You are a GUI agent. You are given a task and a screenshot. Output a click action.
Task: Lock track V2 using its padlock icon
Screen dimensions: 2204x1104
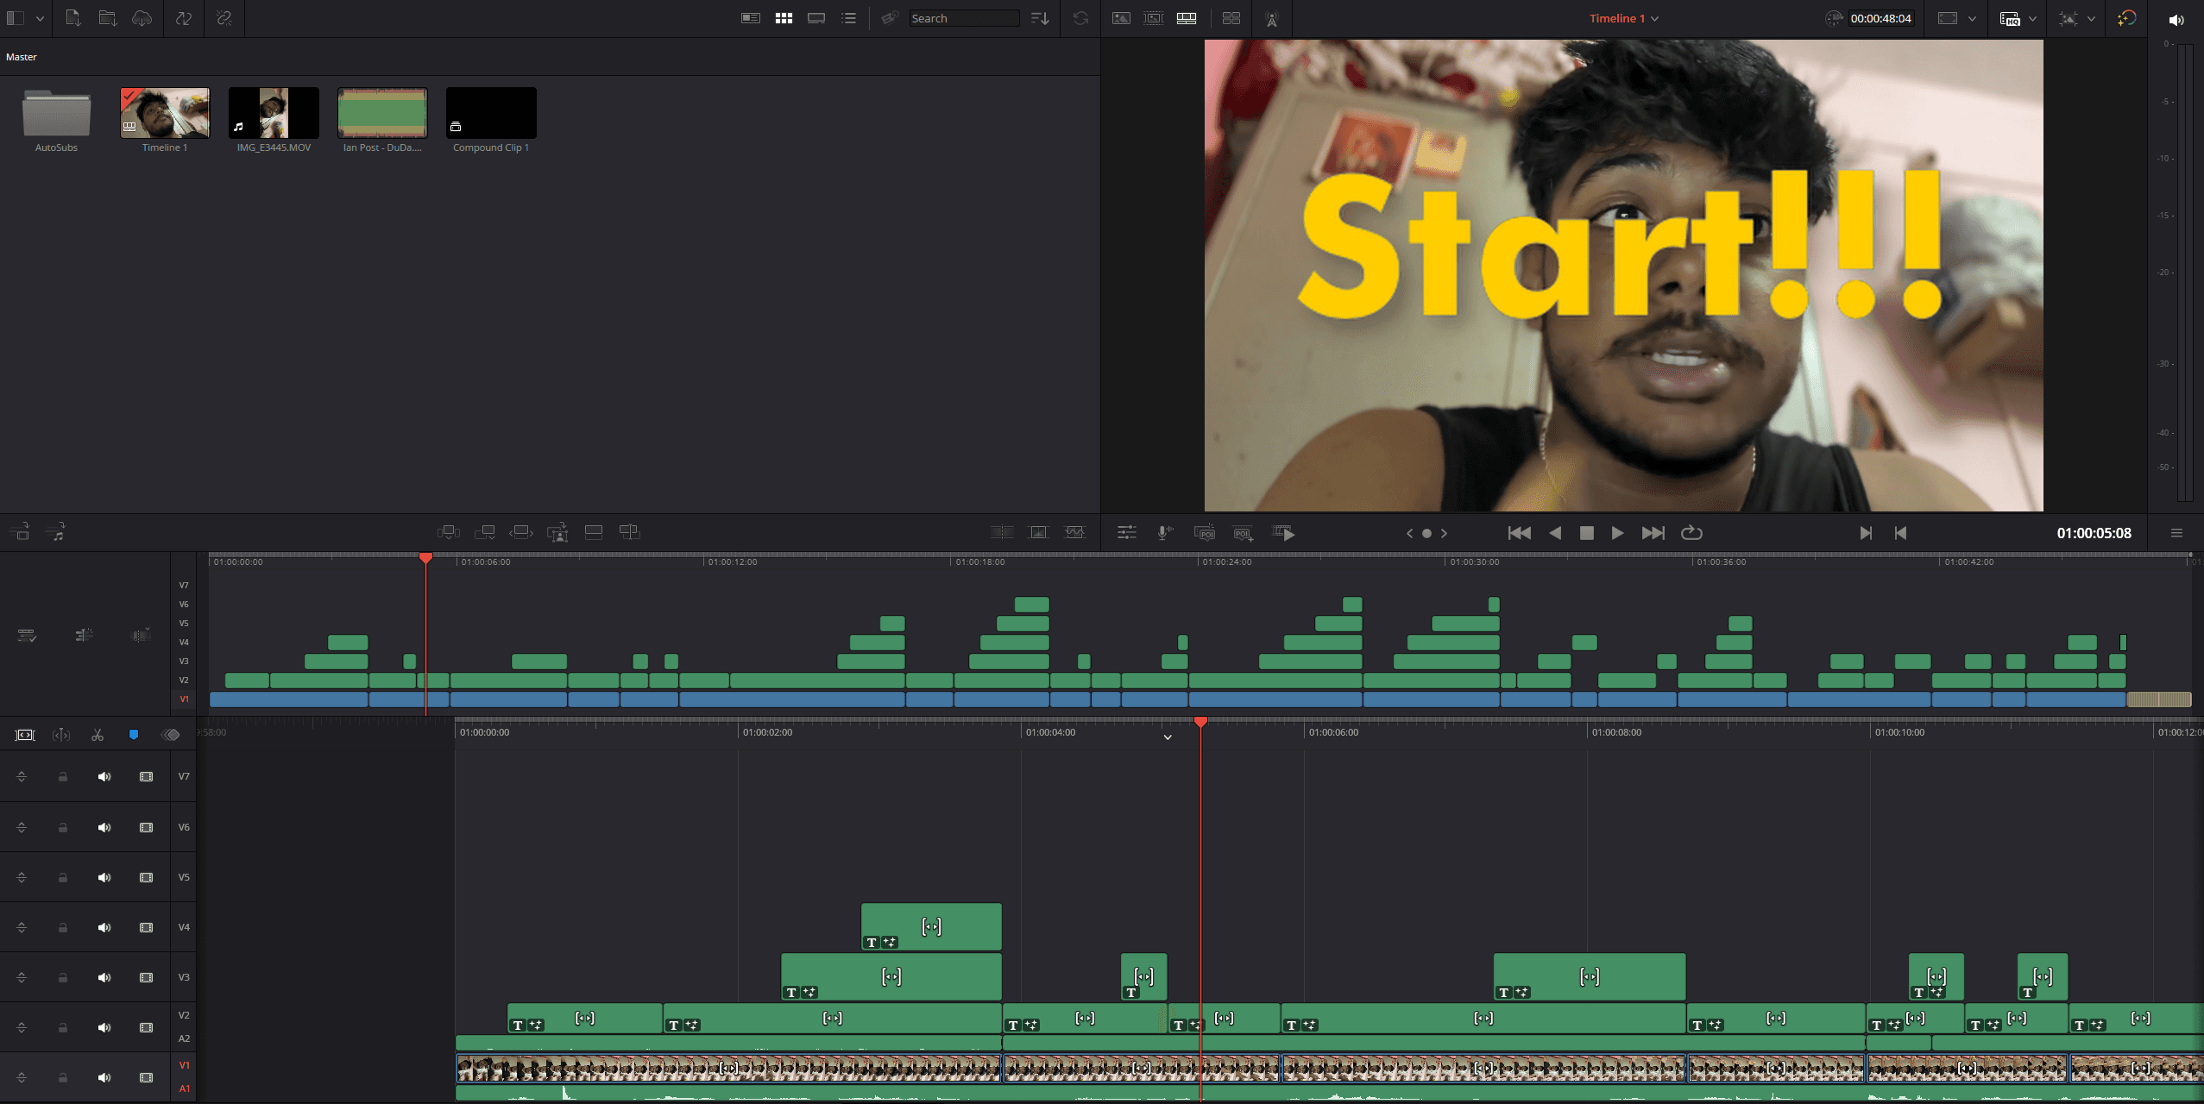coord(63,1027)
